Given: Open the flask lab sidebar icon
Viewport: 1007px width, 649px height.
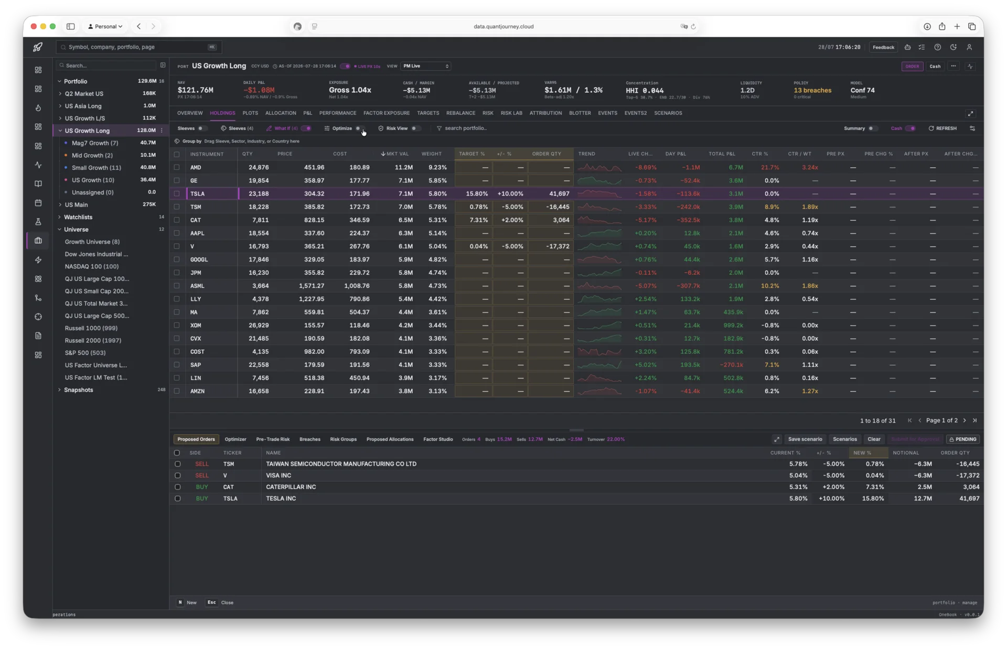Looking at the screenshot, I should pyautogui.click(x=38, y=222).
